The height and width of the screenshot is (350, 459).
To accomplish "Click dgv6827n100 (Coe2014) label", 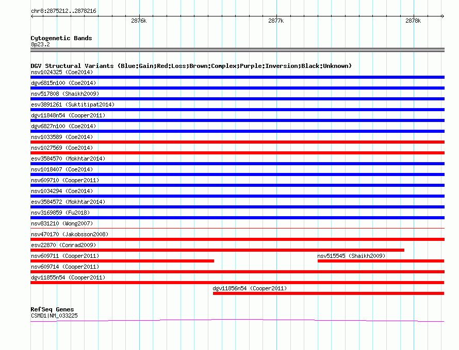I will point(63,126).
